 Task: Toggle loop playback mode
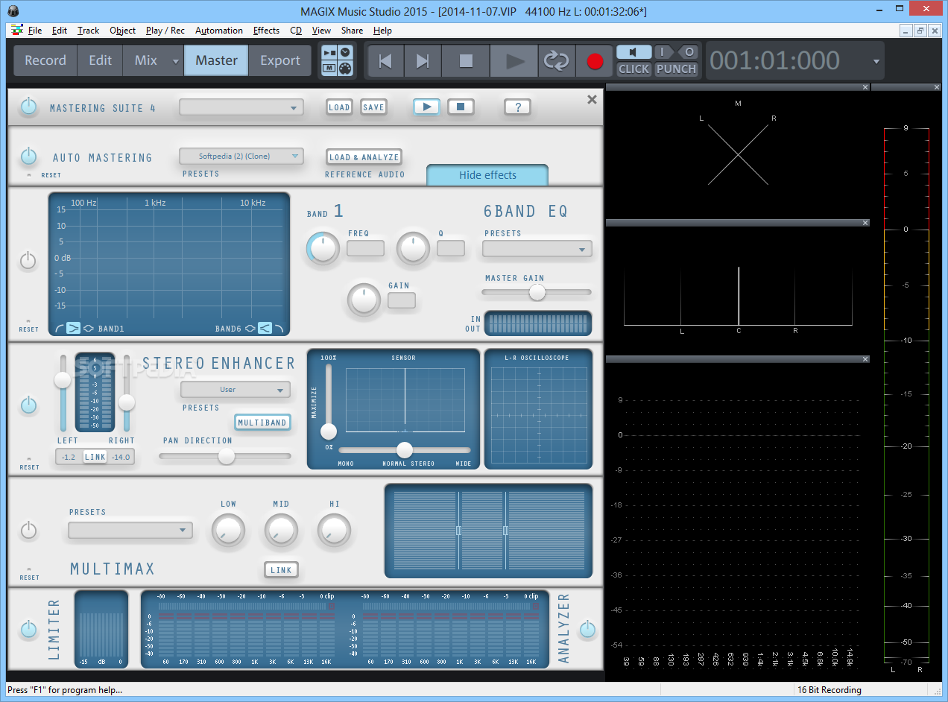click(556, 61)
